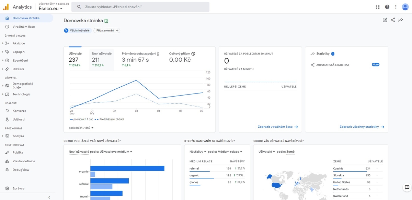Screen dimensions: 412x200
Task: Open the three-dot more options menu
Action: tap(396, 7)
